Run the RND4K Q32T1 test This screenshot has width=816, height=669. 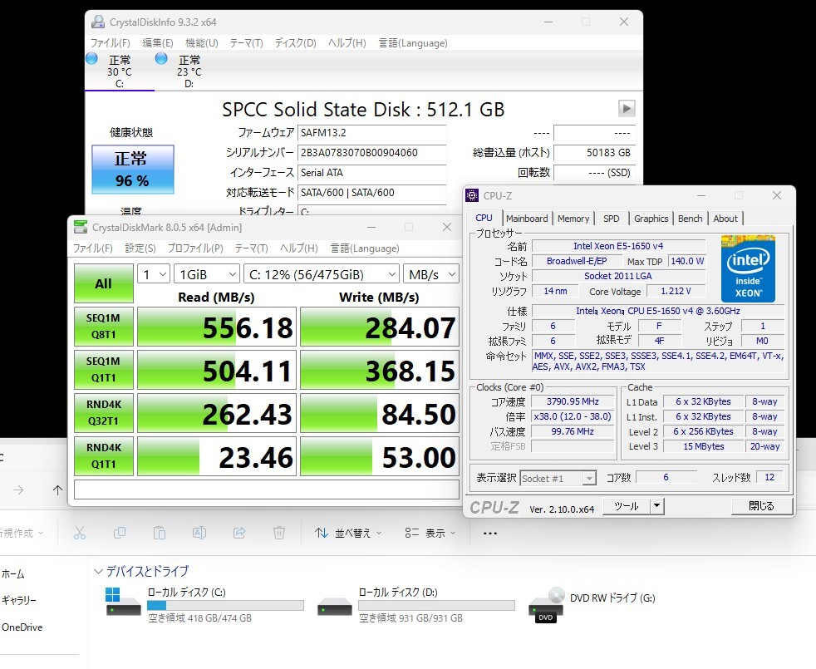click(104, 413)
